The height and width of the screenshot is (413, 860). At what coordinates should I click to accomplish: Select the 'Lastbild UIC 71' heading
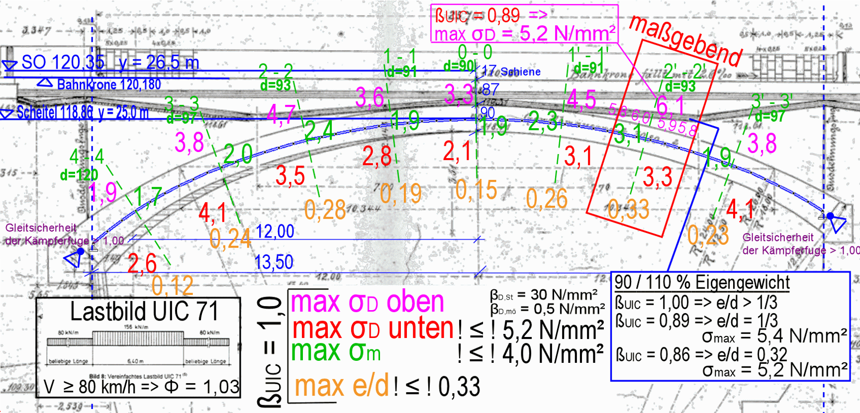pos(144,312)
